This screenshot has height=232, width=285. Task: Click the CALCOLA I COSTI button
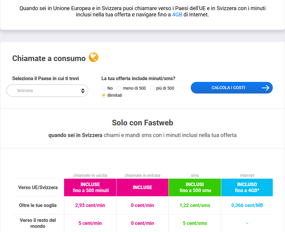tap(232, 88)
